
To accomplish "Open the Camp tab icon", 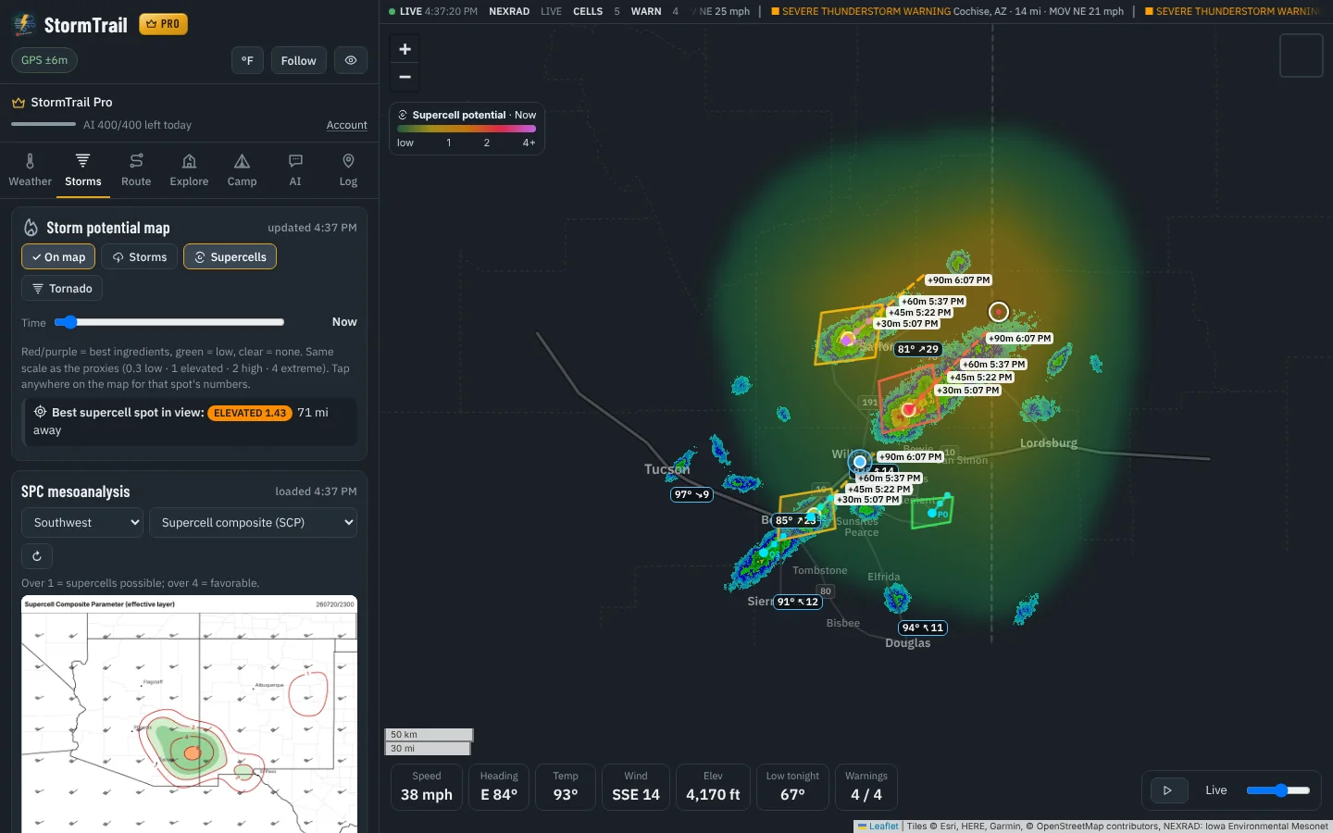I will tap(242, 161).
